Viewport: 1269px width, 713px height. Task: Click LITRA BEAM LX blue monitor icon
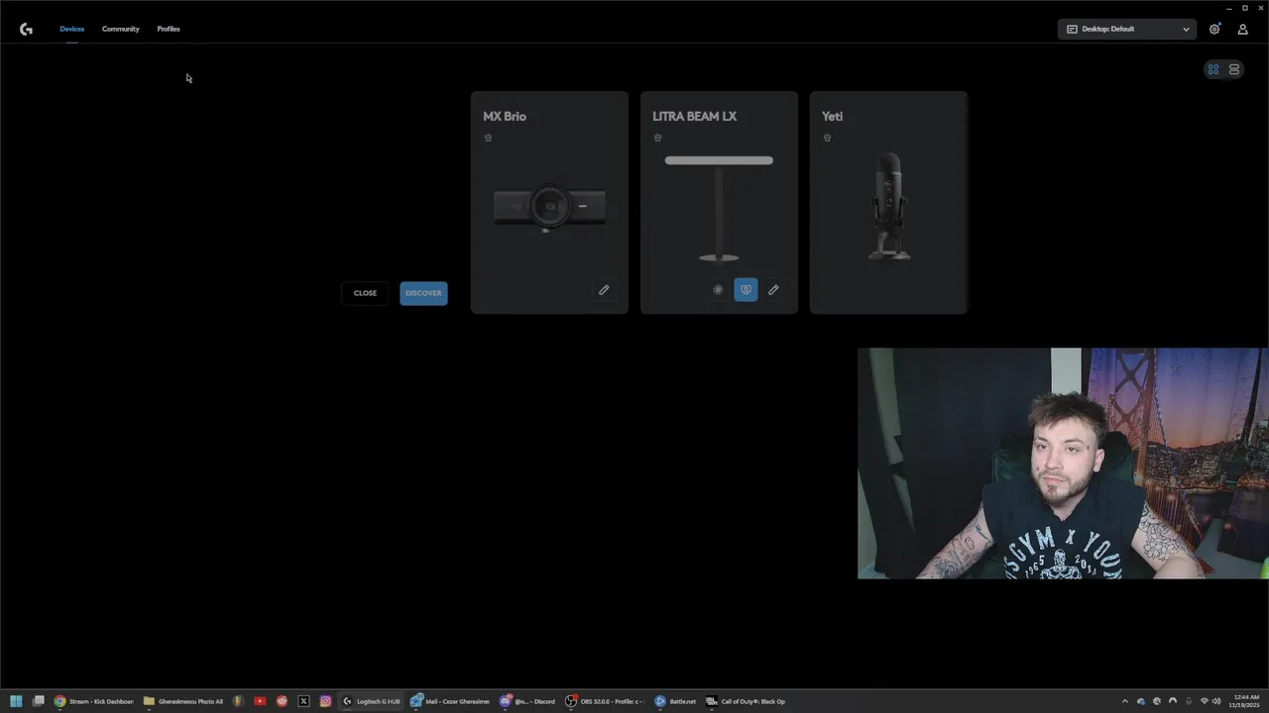tap(746, 289)
